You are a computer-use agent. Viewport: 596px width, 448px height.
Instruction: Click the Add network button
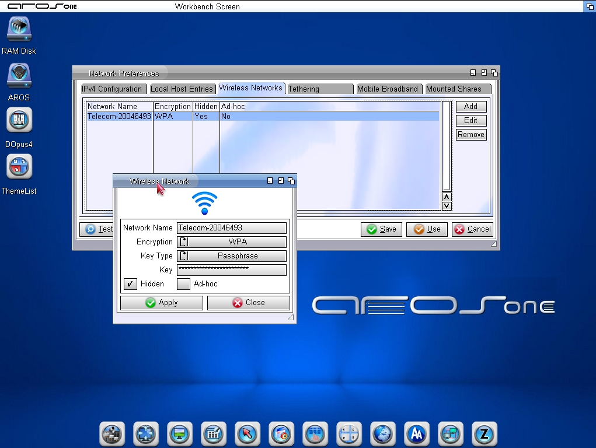click(x=471, y=106)
